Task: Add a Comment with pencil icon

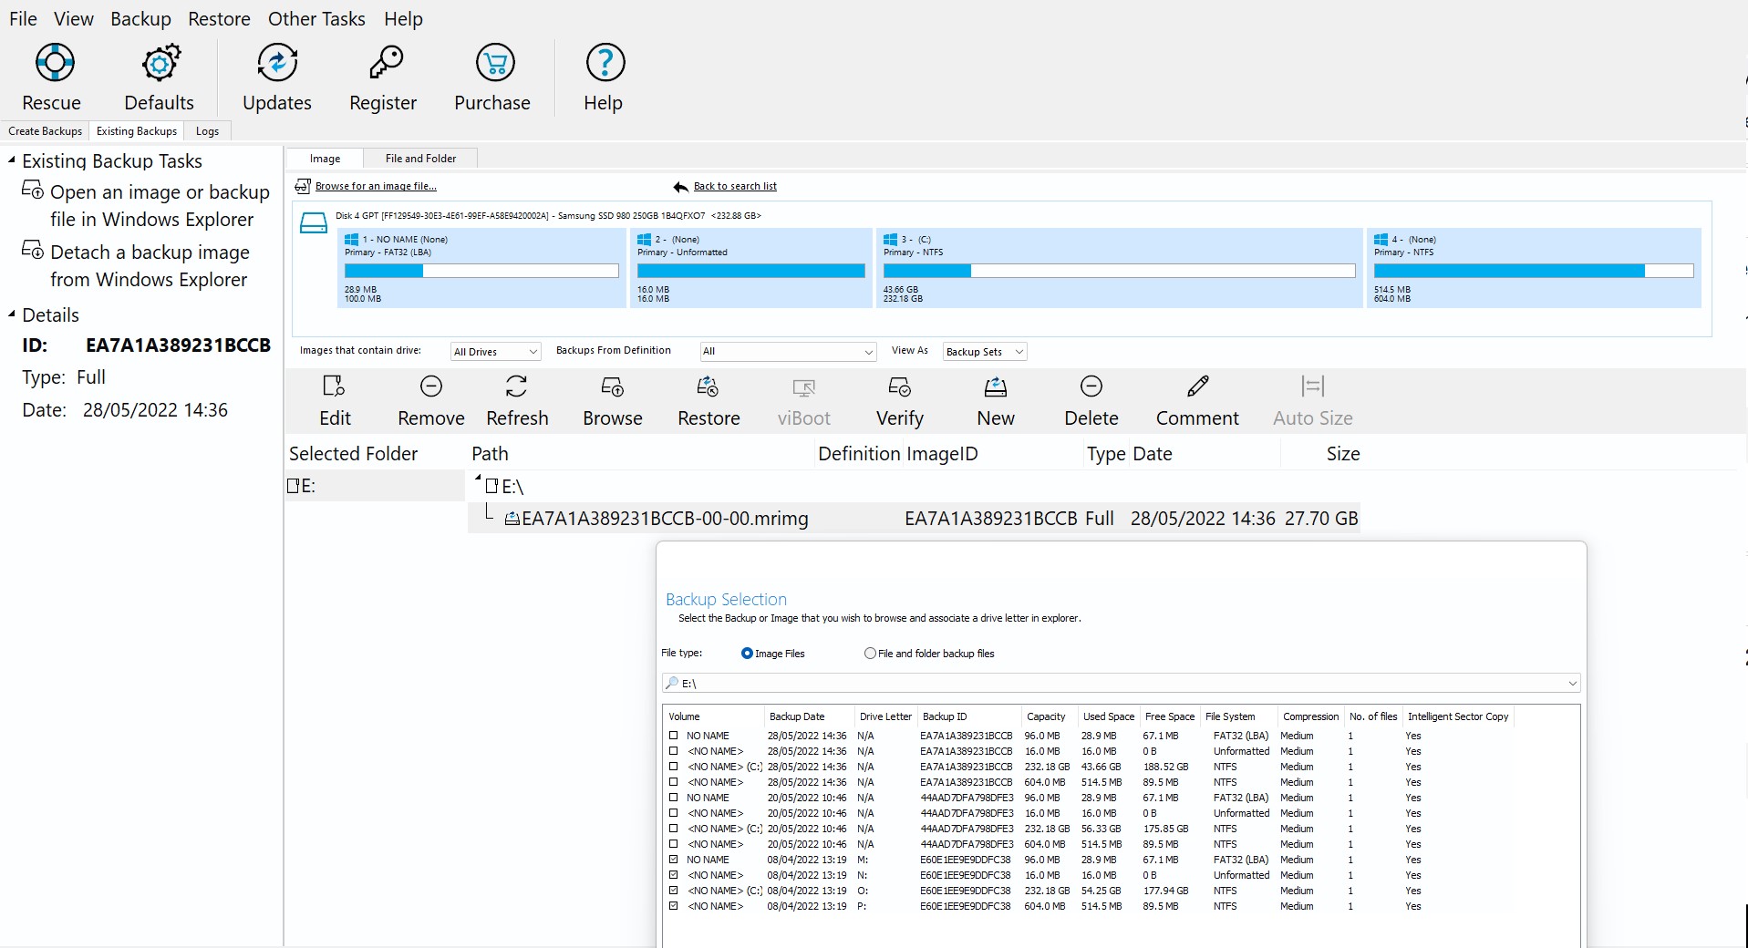Action: (1197, 387)
